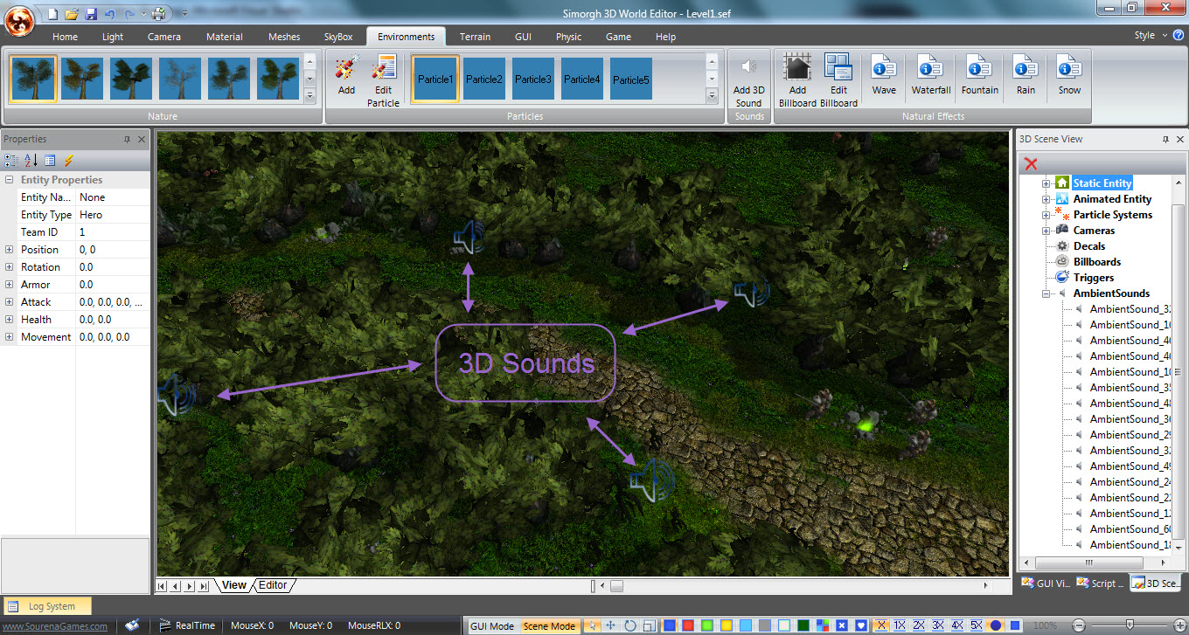Toggle the X speed button in bottom toolbar
The image size is (1189, 635).
coord(880,625)
